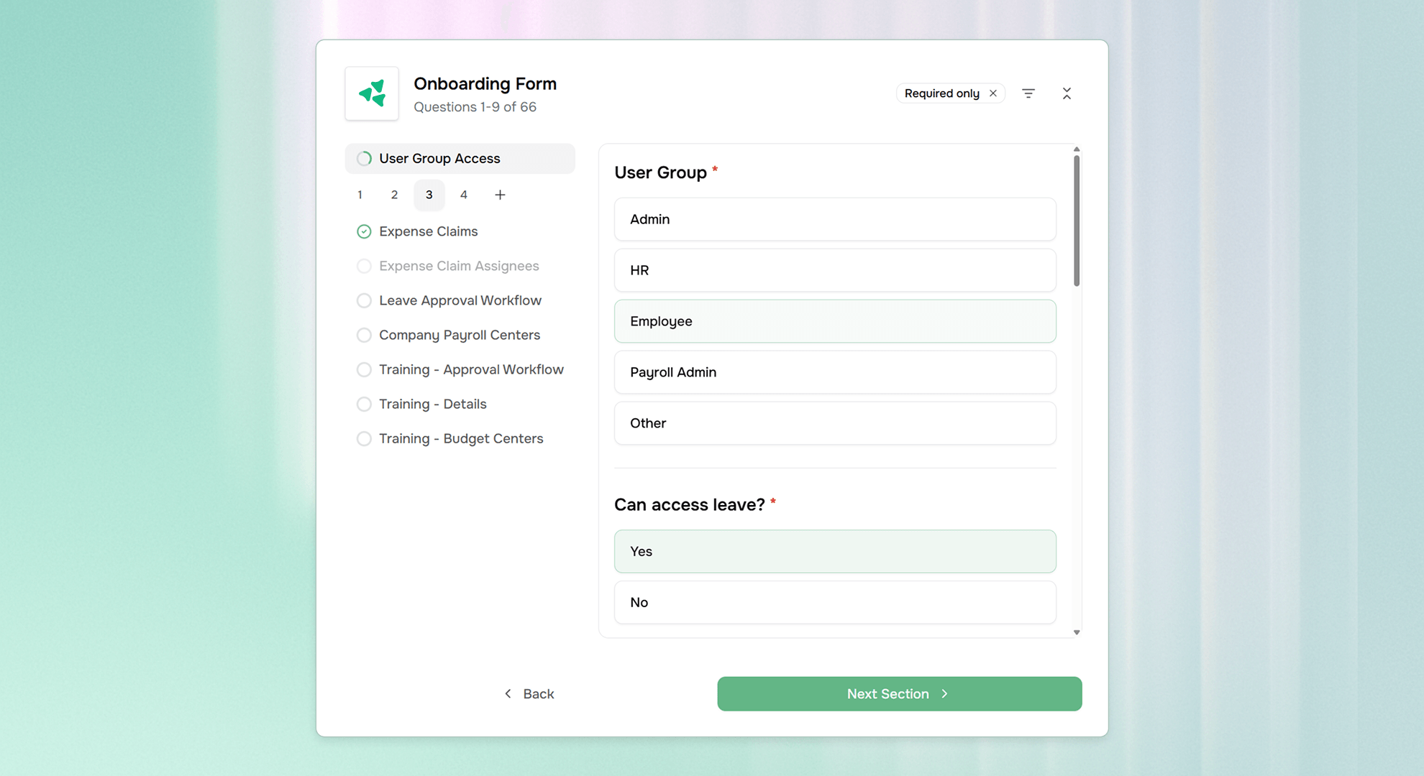Switch to page 4 of the form
The width and height of the screenshot is (1424, 776).
[464, 195]
